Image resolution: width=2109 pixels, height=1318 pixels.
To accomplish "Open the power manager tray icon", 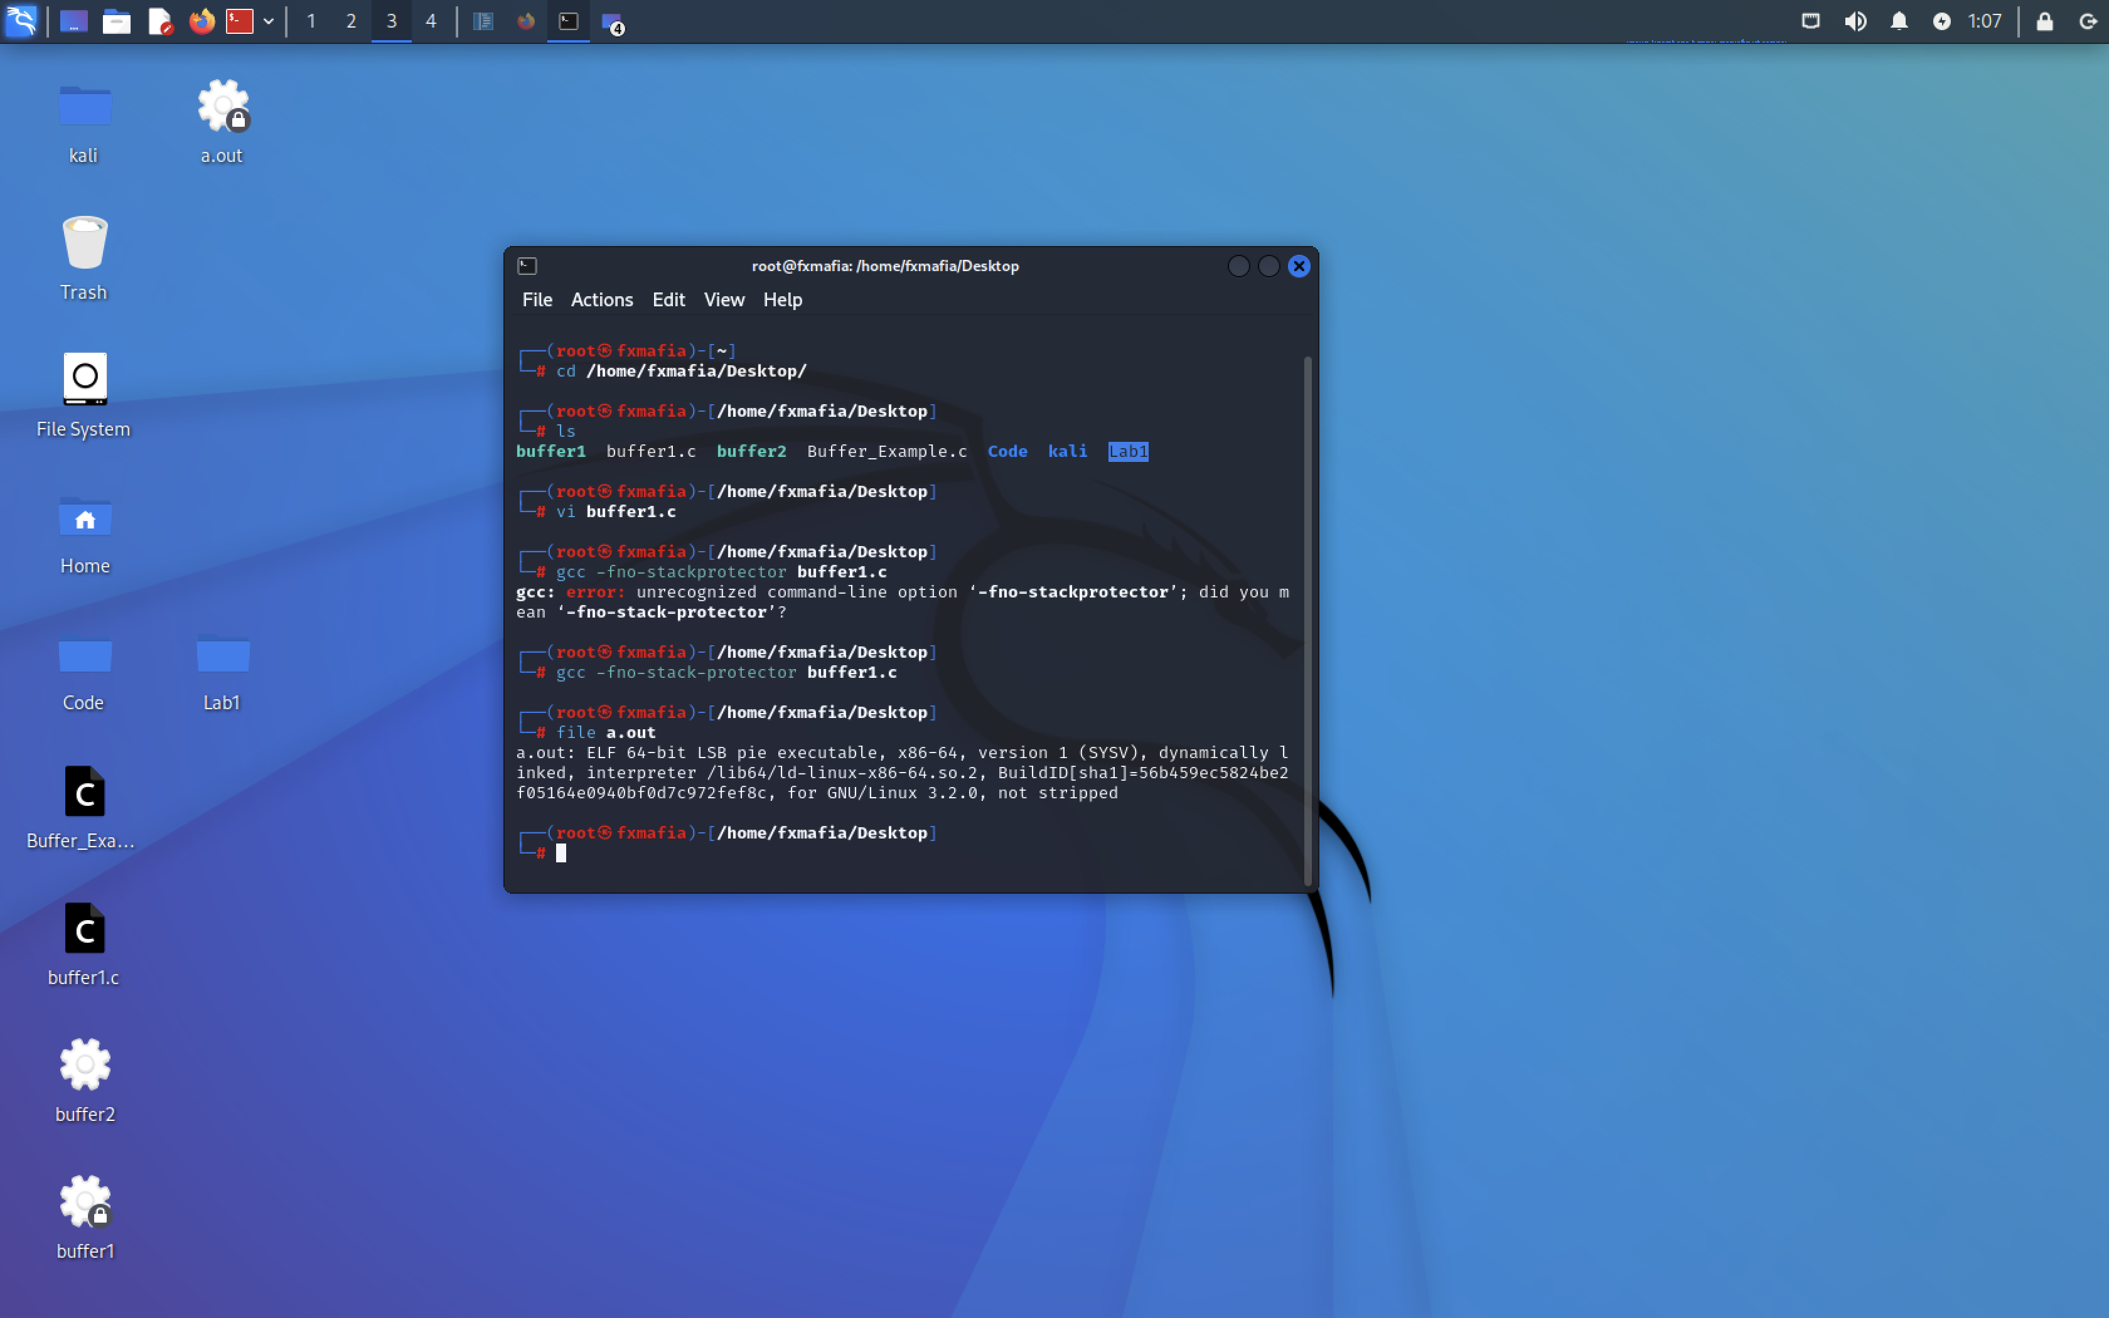I will [x=1941, y=21].
